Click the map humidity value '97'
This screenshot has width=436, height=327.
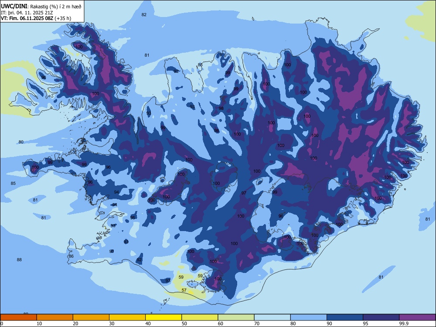pos(244,193)
